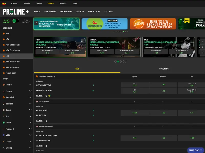Image resolution: width=205 pixels, height=153 pixels.
Task: Click the PROLINE+ logo
Action: [x=16, y=12]
